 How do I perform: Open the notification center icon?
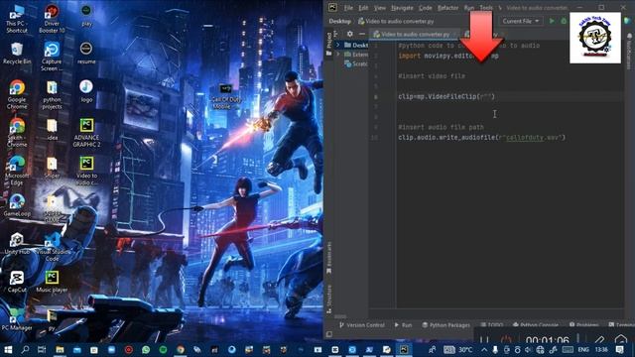point(619,349)
